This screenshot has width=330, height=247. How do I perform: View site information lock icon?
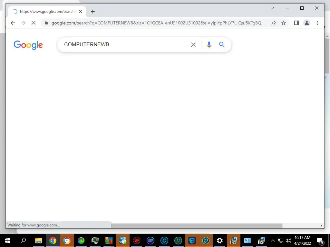pos(46,23)
